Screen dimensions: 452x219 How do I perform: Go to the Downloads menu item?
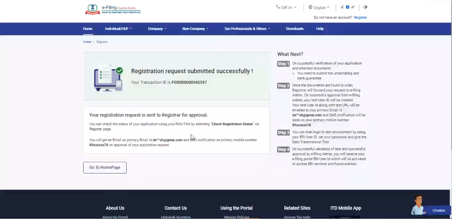point(294,29)
